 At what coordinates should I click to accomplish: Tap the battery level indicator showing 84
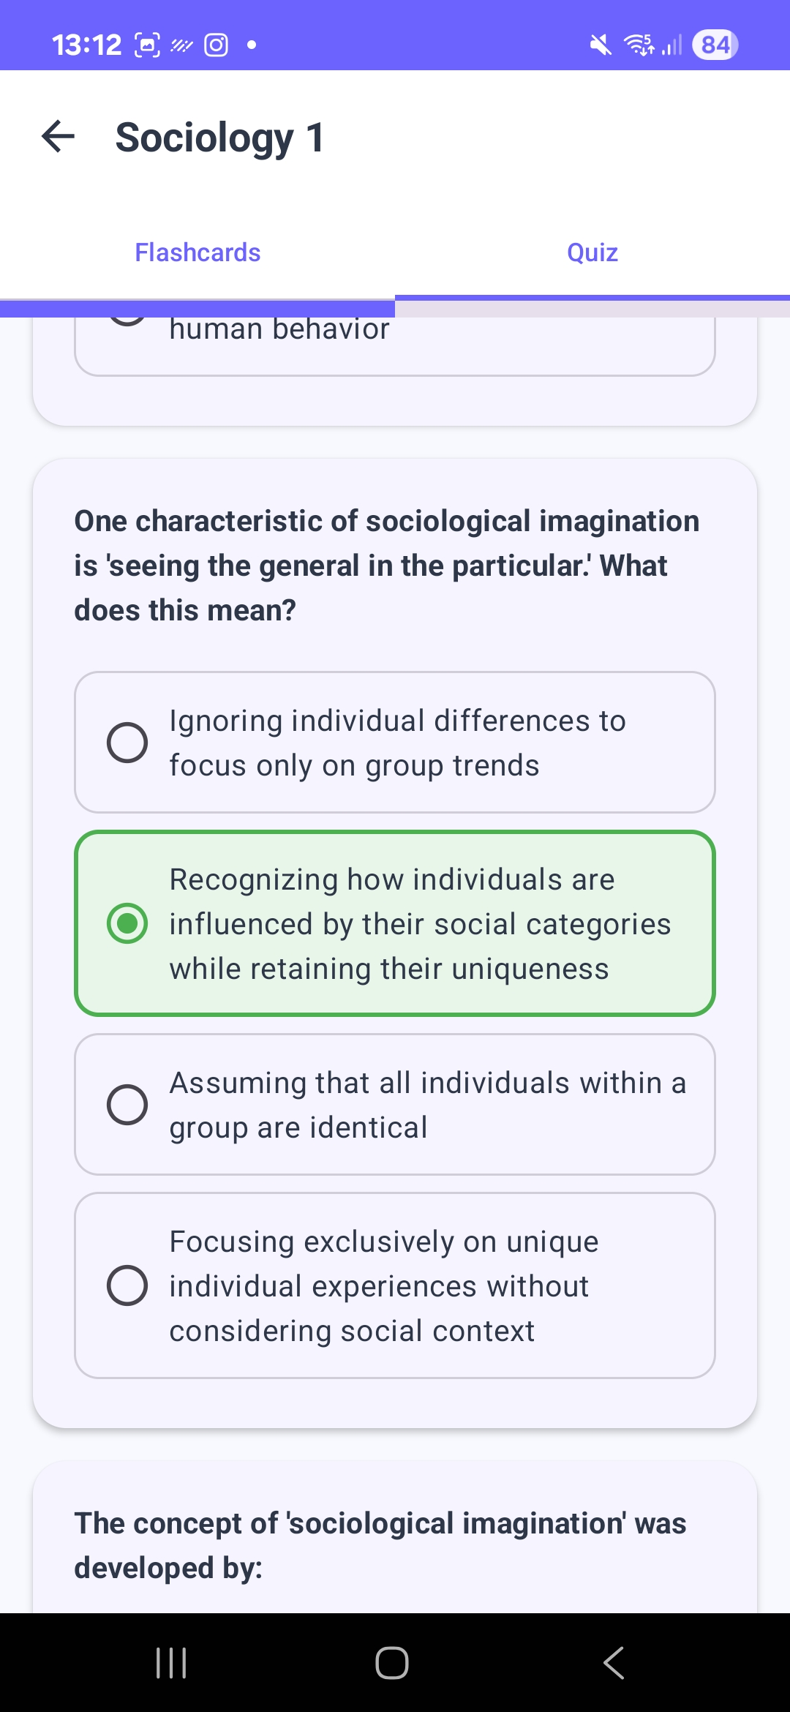(x=715, y=45)
